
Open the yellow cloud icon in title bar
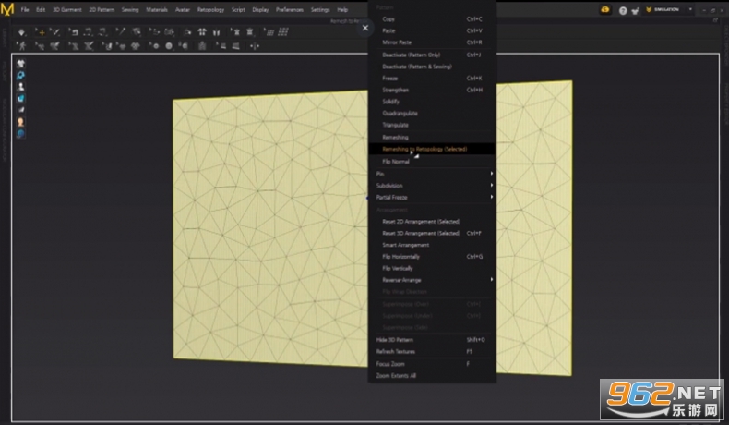click(x=605, y=10)
